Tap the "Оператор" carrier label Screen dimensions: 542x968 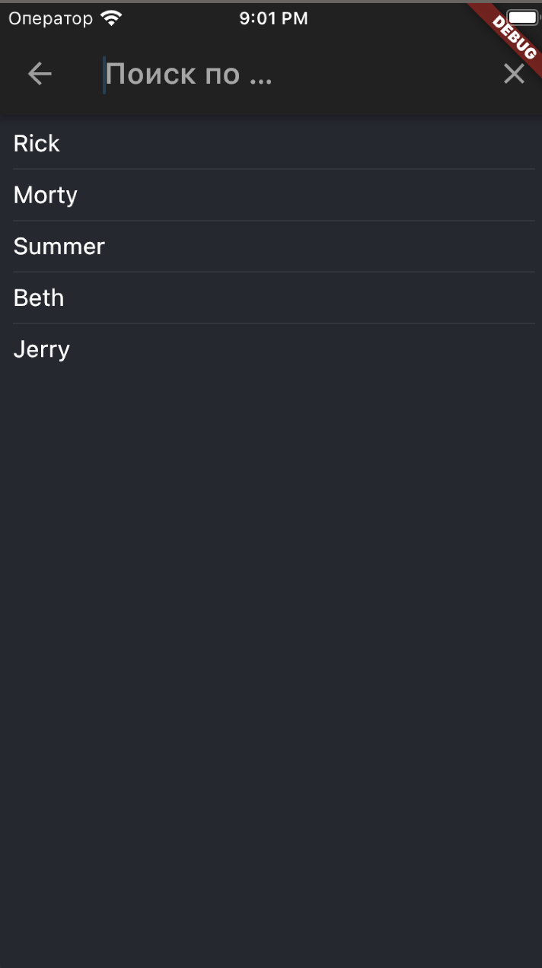coord(50,19)
